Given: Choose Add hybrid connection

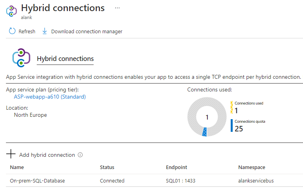Looking at the screenshot, I should [x=47, y=155].
